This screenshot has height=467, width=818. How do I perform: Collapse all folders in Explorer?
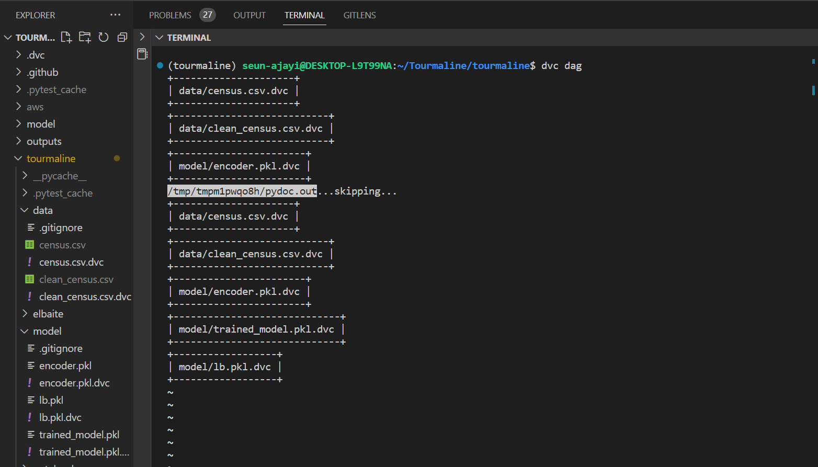point(122,37)
